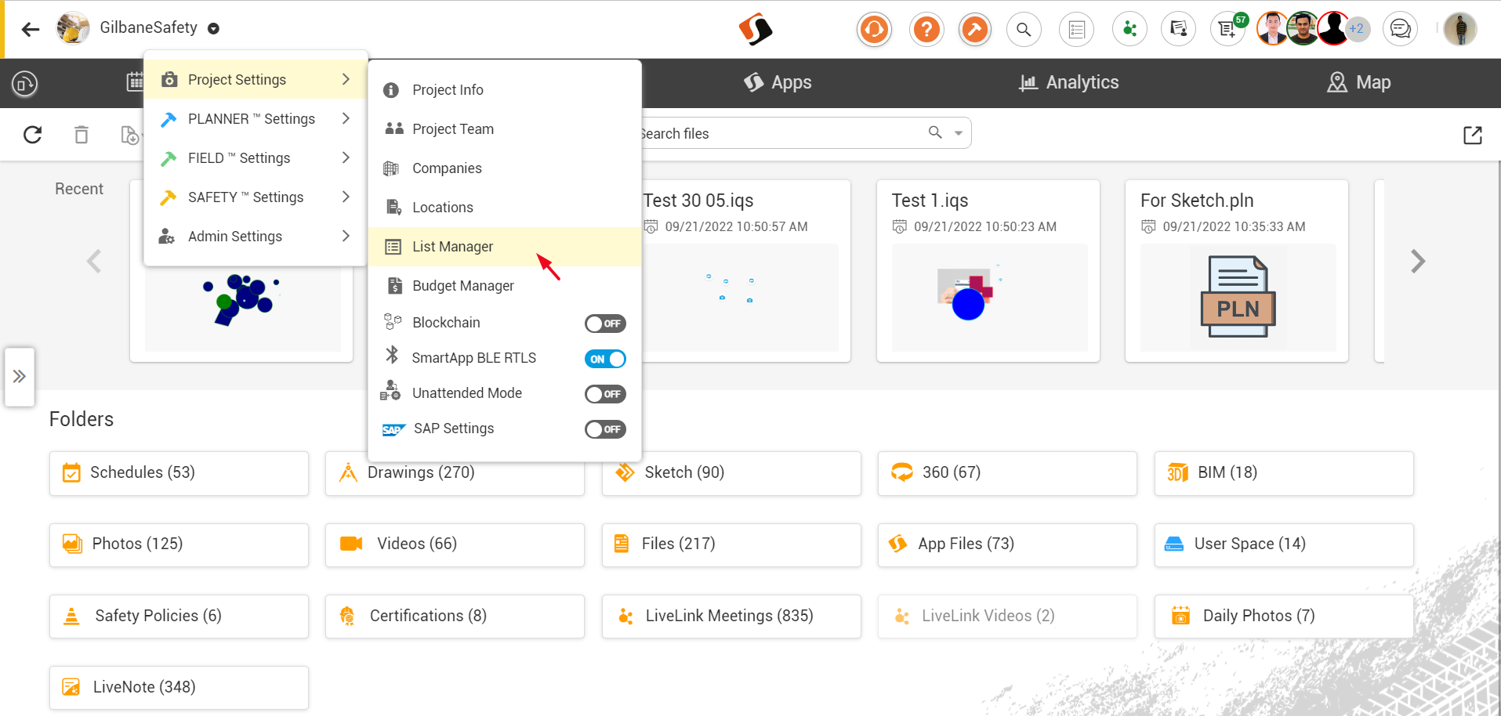Click the calendar icon in dark bar

point(135,81)
